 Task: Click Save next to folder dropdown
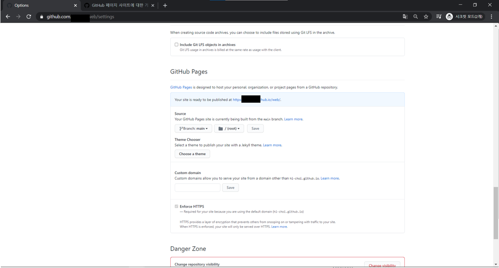point(255,129)
